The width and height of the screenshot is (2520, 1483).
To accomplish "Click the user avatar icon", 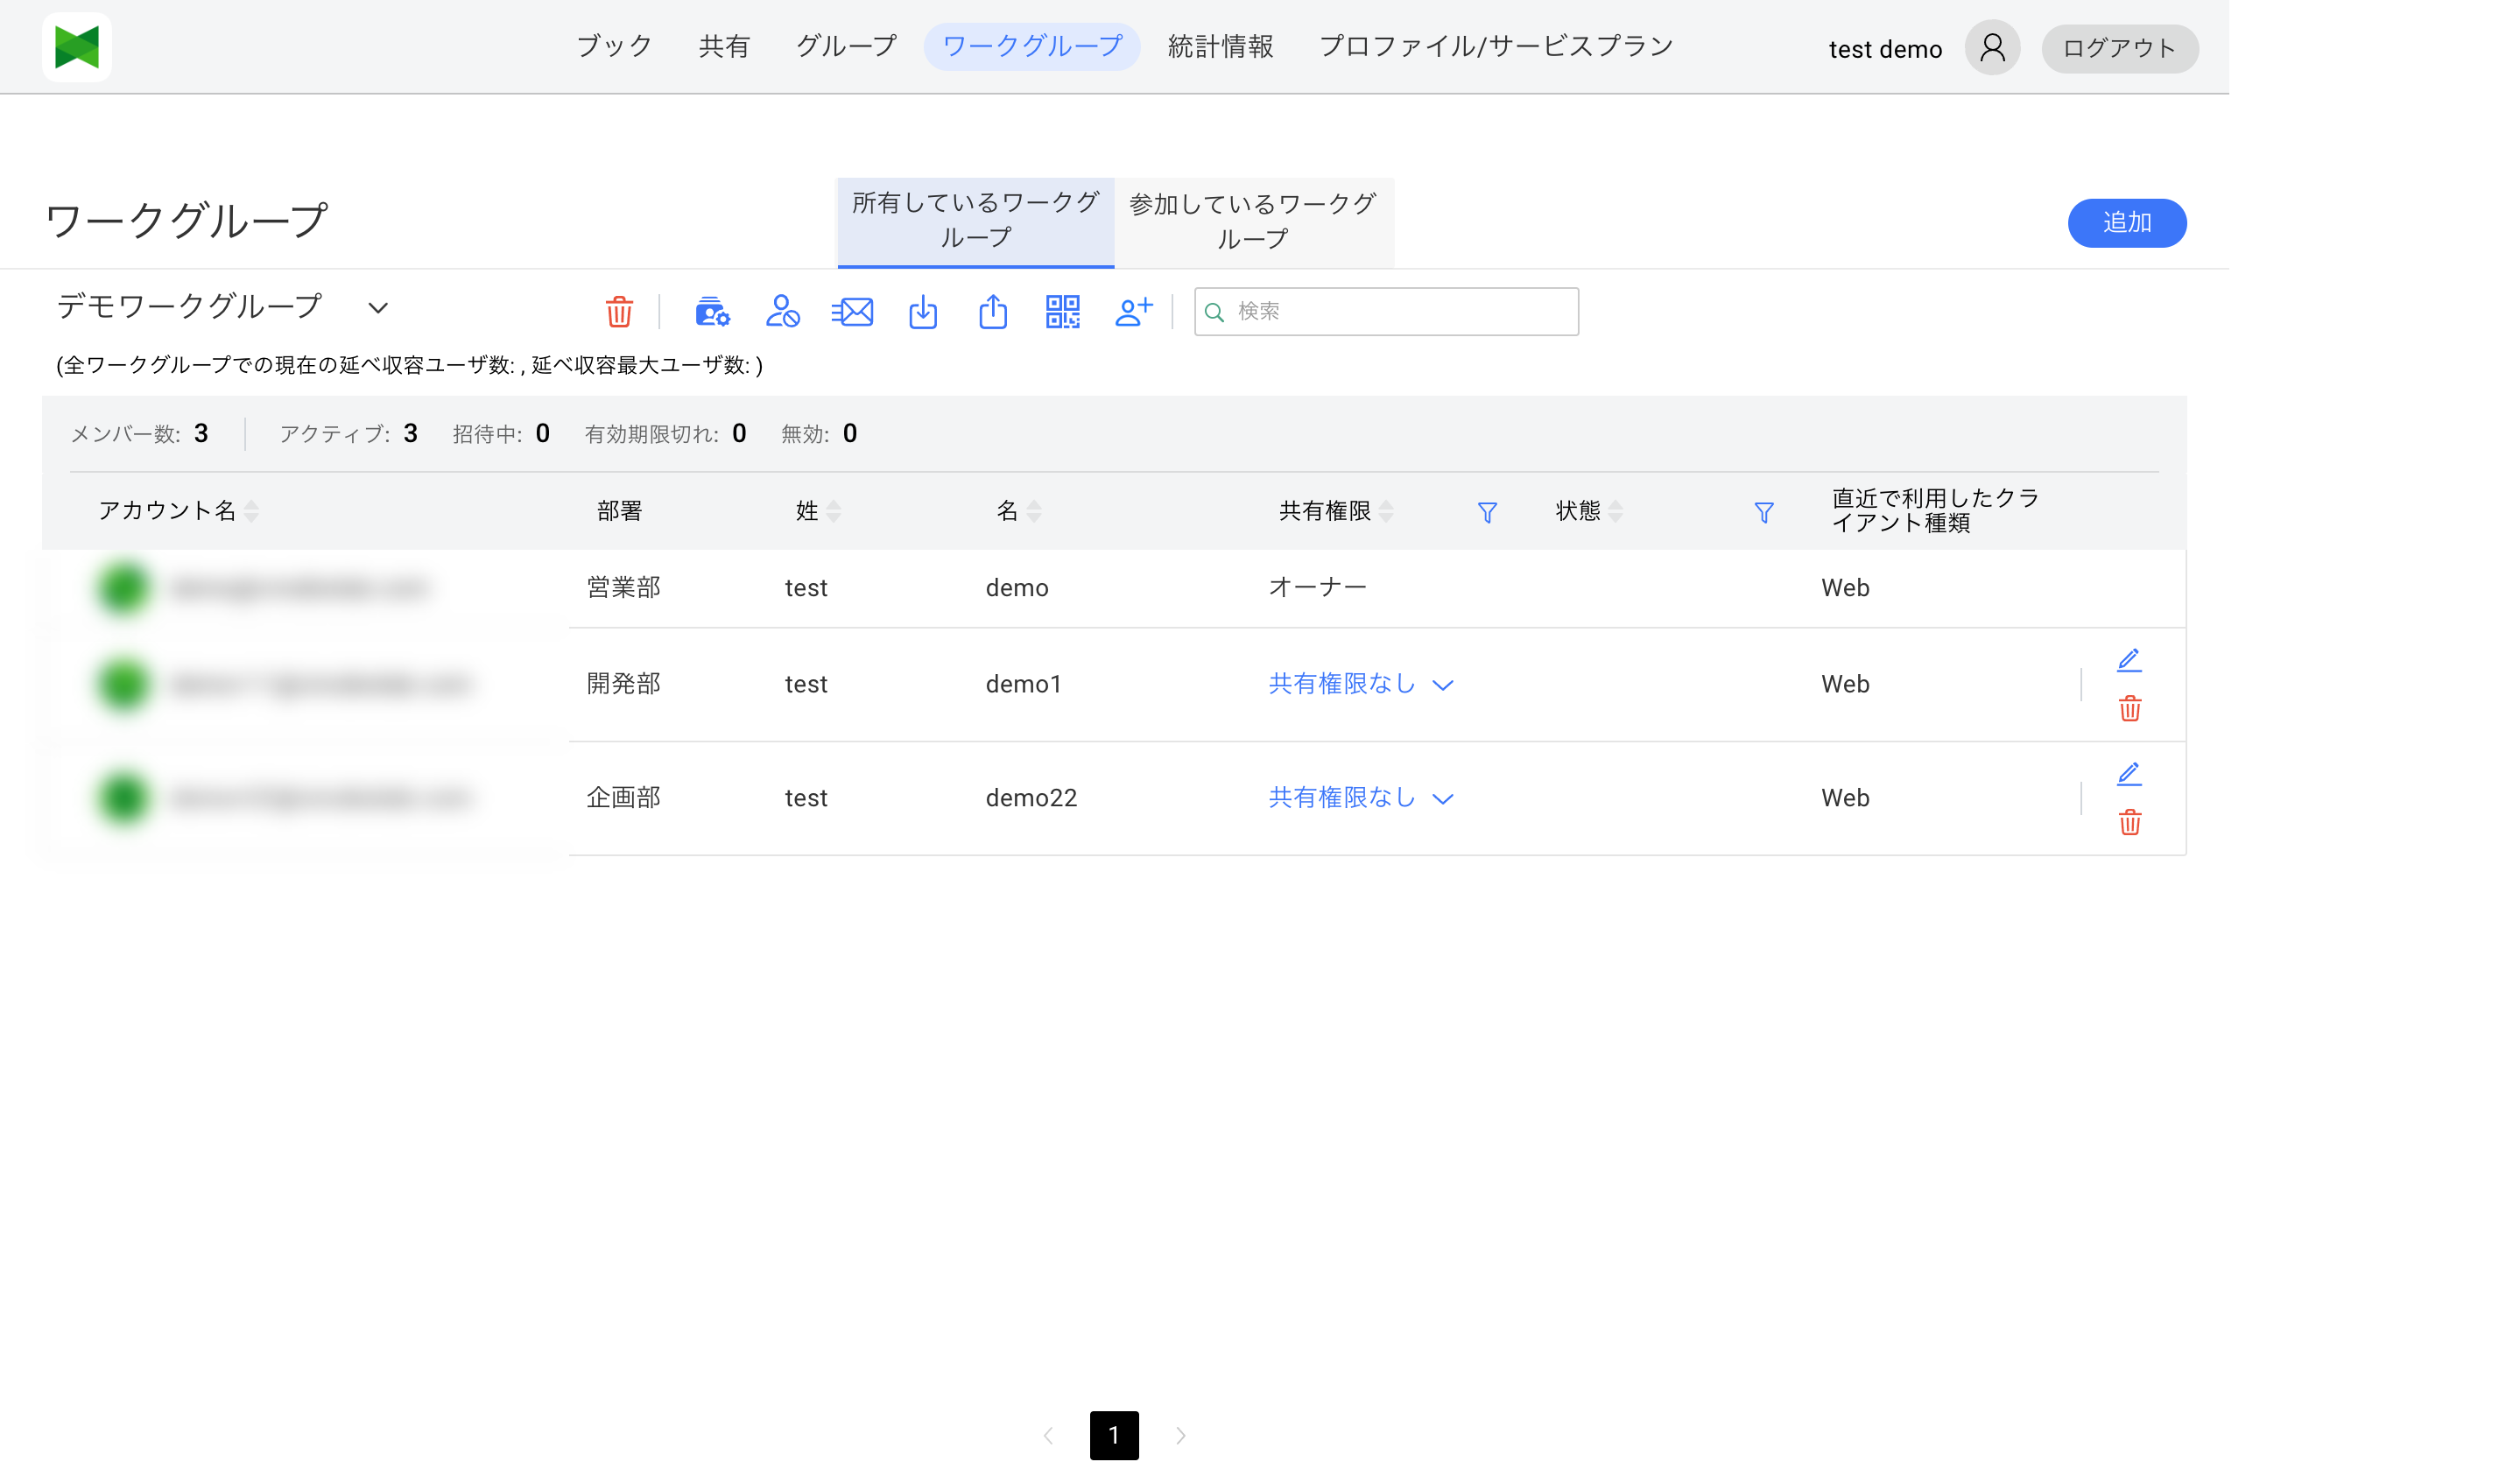I will pos(1992,48).
